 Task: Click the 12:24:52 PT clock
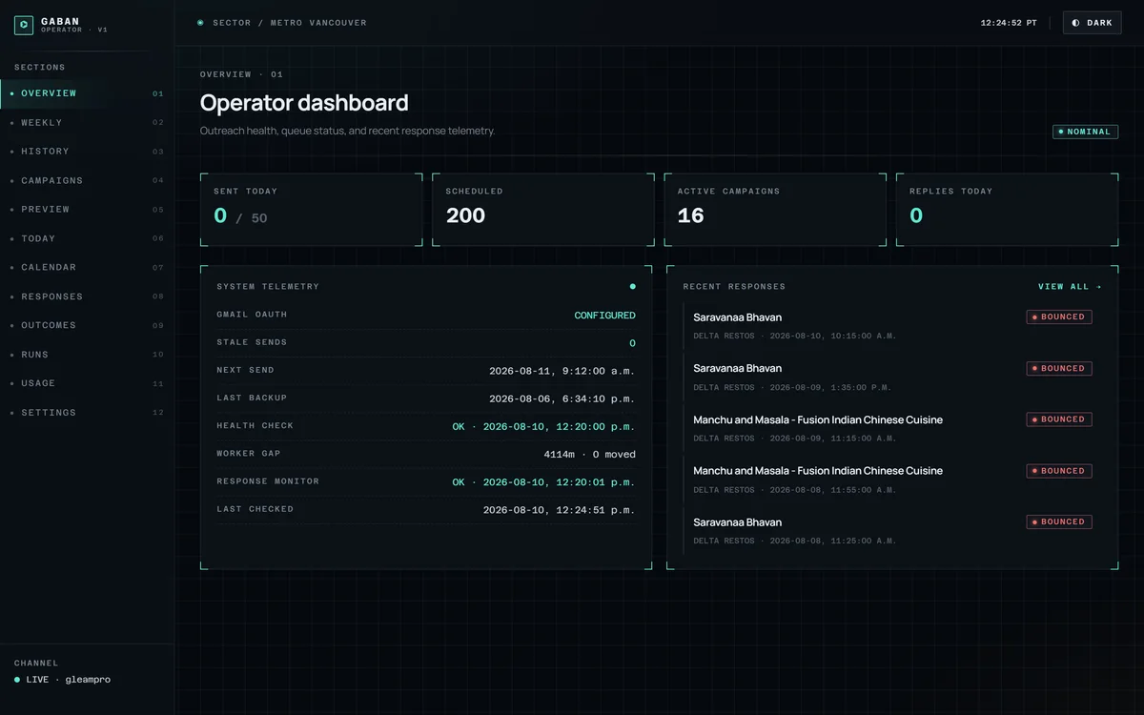[1009, 23]
